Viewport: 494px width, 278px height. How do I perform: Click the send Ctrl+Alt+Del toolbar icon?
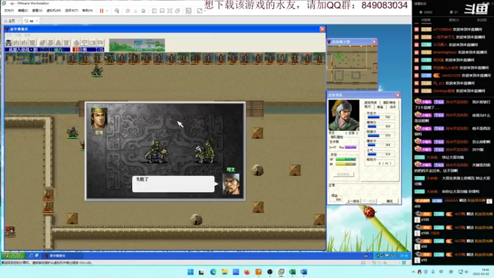coord(117,11)
